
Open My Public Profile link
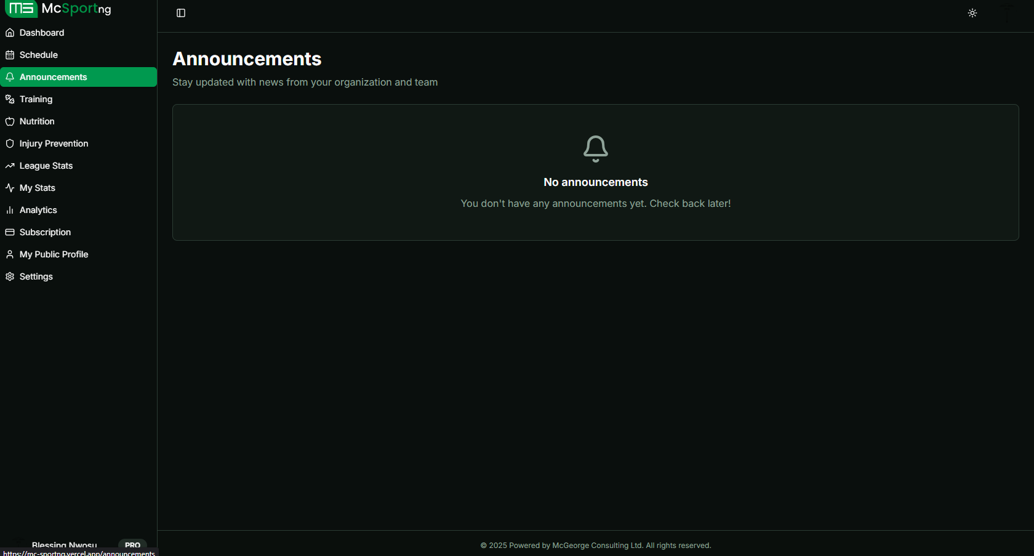pyautogui.click(x=54, y=254)
